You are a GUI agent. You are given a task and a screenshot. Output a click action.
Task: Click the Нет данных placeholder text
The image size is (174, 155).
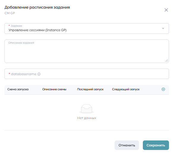point(87,118)
